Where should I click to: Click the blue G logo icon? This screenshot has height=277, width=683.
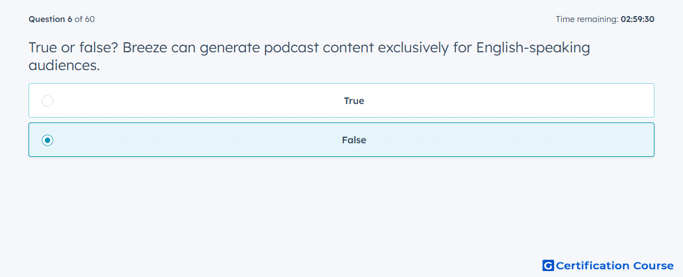pyautogui.click(x=548, y=265)
